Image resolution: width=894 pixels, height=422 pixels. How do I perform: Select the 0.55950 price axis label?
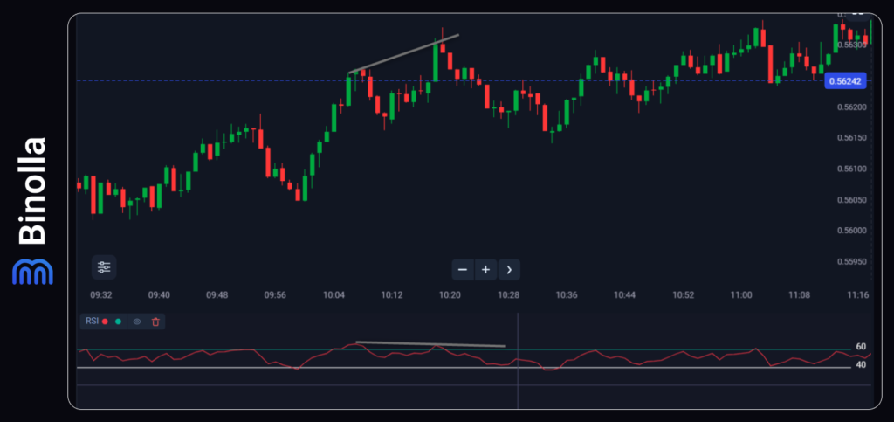(x=851, y=262)
